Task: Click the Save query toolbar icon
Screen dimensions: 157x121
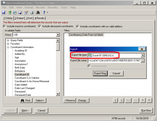Action: [x=3, y=13]
